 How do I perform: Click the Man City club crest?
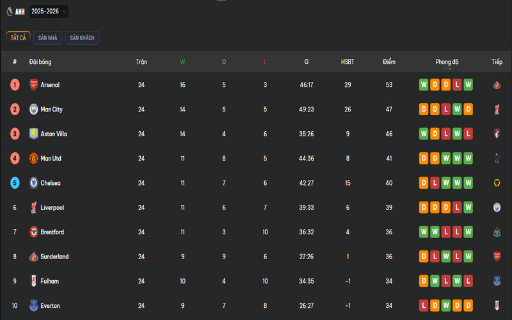coord(34,109)
